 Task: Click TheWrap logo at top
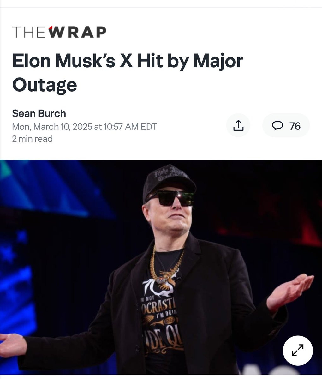[x=59, y=32]
